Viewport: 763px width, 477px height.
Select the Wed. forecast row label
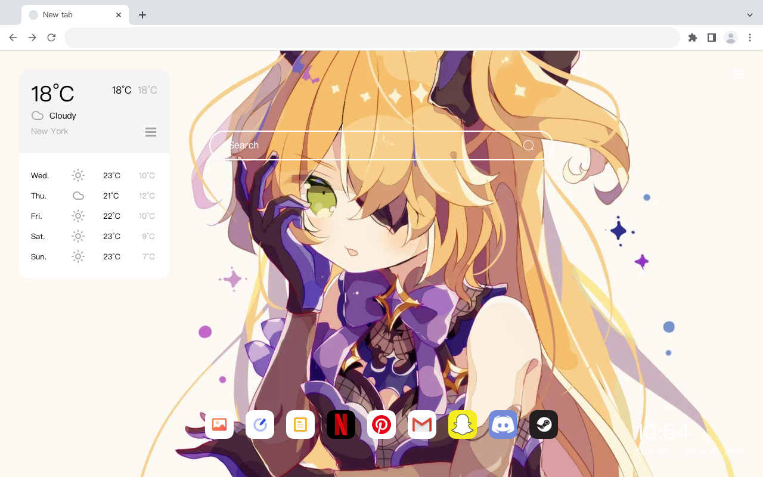click(40, 175)
